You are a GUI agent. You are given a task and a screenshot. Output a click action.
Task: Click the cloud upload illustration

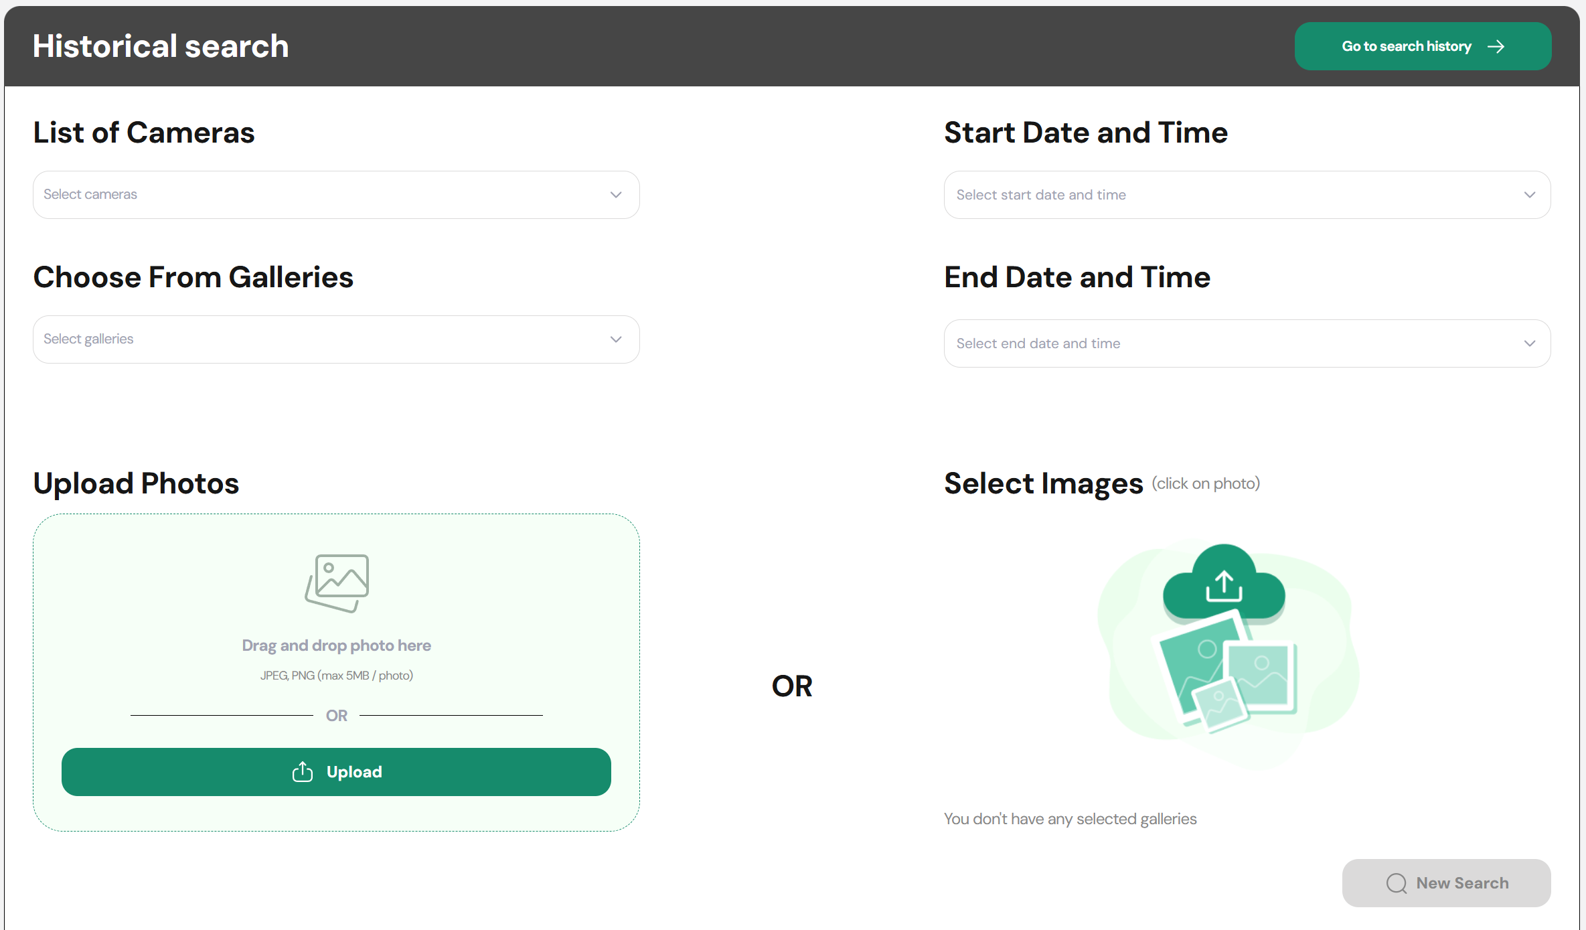(1224, 584)
